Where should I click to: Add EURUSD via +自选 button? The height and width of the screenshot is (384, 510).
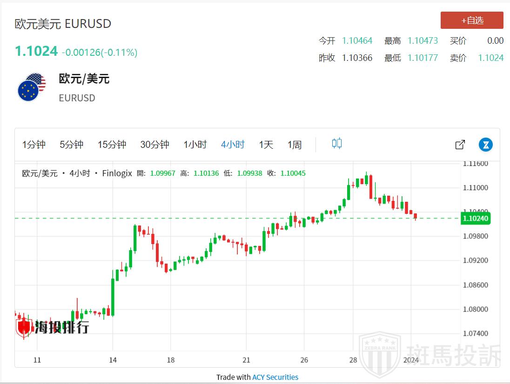click(x=472, y=20)
